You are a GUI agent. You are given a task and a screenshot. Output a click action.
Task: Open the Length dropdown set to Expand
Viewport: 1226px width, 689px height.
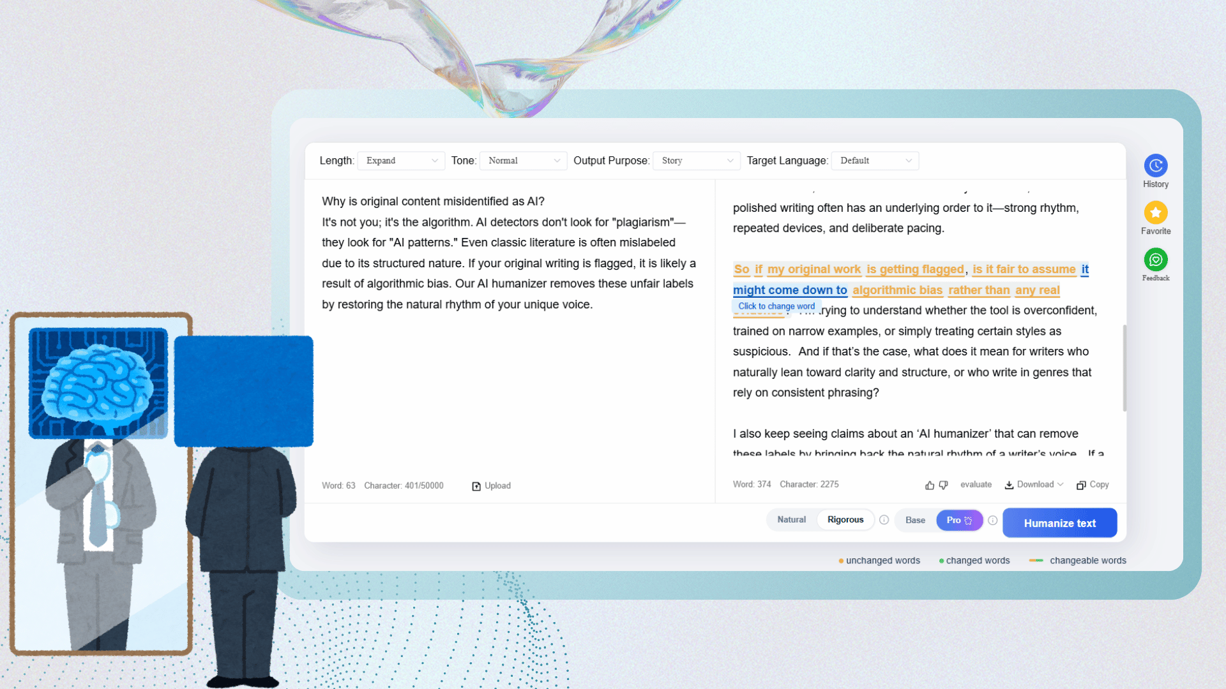pyautogui.click(x=401, y=161)
